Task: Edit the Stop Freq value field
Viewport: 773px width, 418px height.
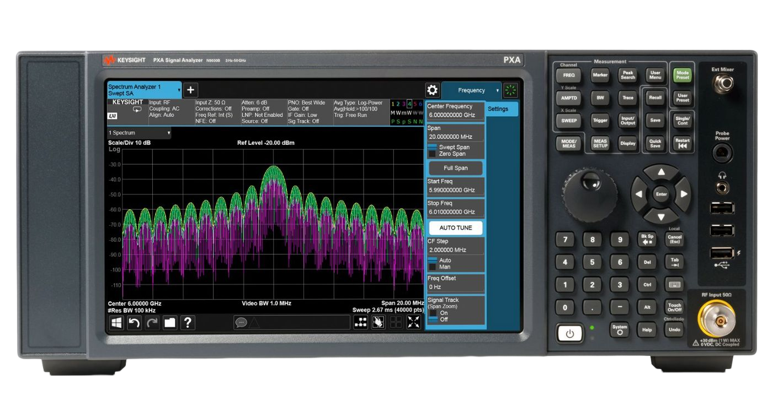Action: click(x=455, y=212)
